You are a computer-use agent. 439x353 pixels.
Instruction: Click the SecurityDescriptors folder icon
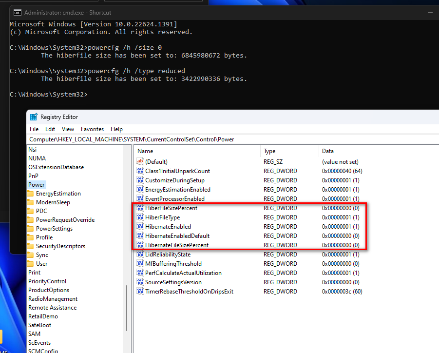(31, 246)
